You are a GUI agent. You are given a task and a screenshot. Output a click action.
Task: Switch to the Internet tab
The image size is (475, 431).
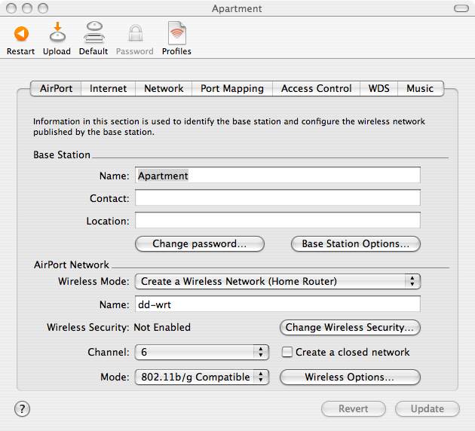point(108,88)
